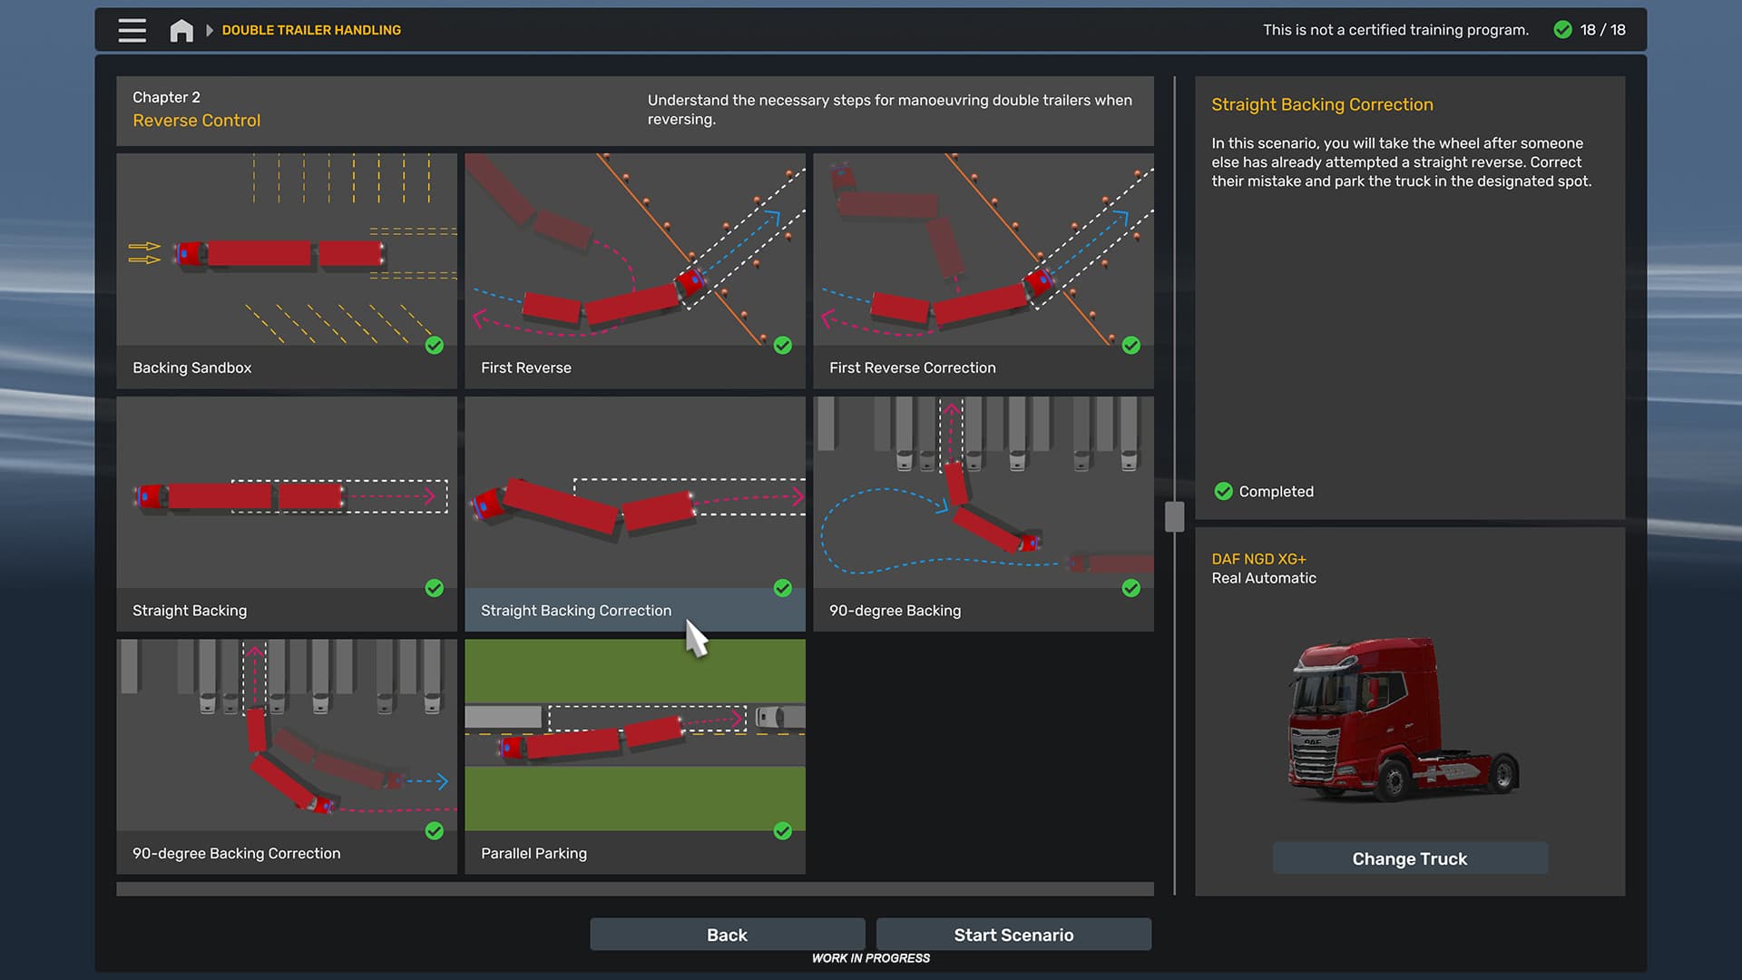Click the green checkmark on Backing Sandbox
Viewport: 1742px width, 980px height.
click(435, 346)
